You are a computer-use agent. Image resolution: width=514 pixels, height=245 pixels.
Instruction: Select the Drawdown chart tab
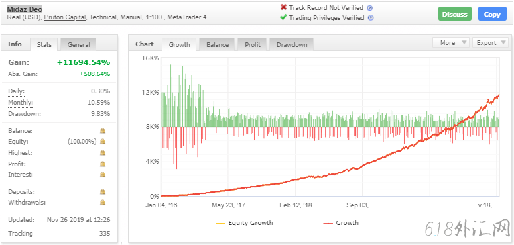point(292,45)
